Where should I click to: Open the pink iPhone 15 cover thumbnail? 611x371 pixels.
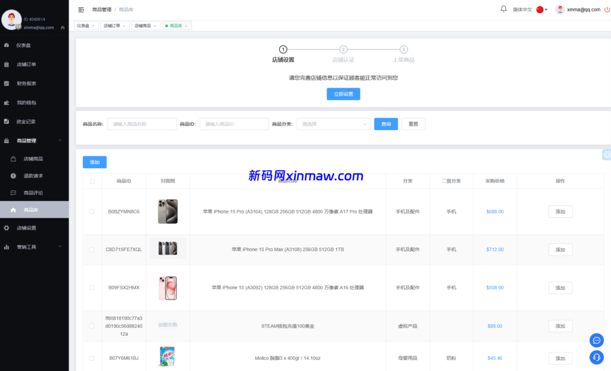point(168,288)
